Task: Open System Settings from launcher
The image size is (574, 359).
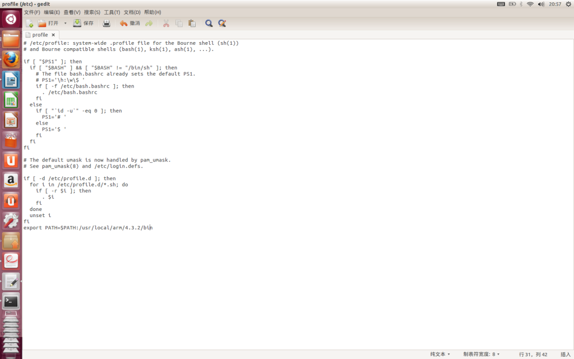Action: click(x=11, y=221)
